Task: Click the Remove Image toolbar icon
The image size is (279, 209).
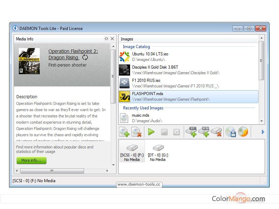Action: (x=136, y=132)
